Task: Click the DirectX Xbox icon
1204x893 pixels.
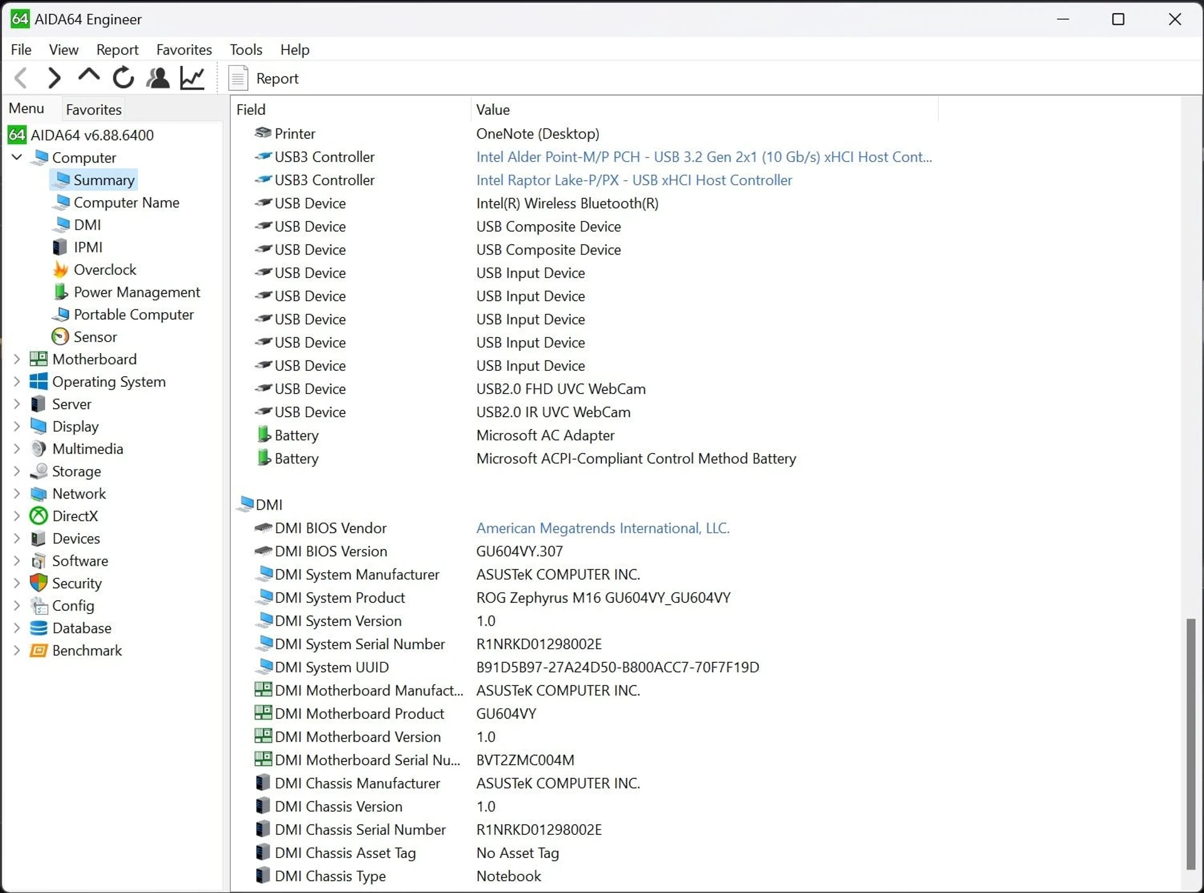Action: 39,516
